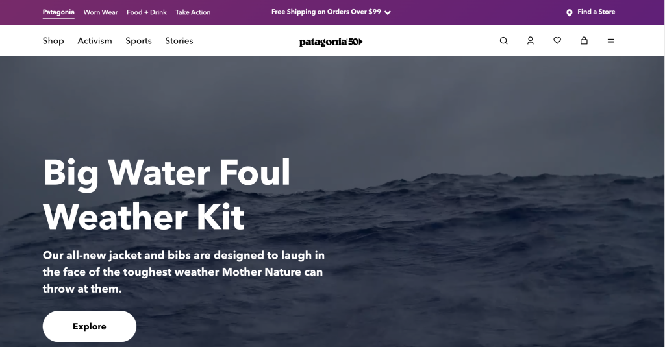This screenshot has width=665, height=347.
Task: Click the Big Water Foul Weather Kit headline
Action: point(166,194)
